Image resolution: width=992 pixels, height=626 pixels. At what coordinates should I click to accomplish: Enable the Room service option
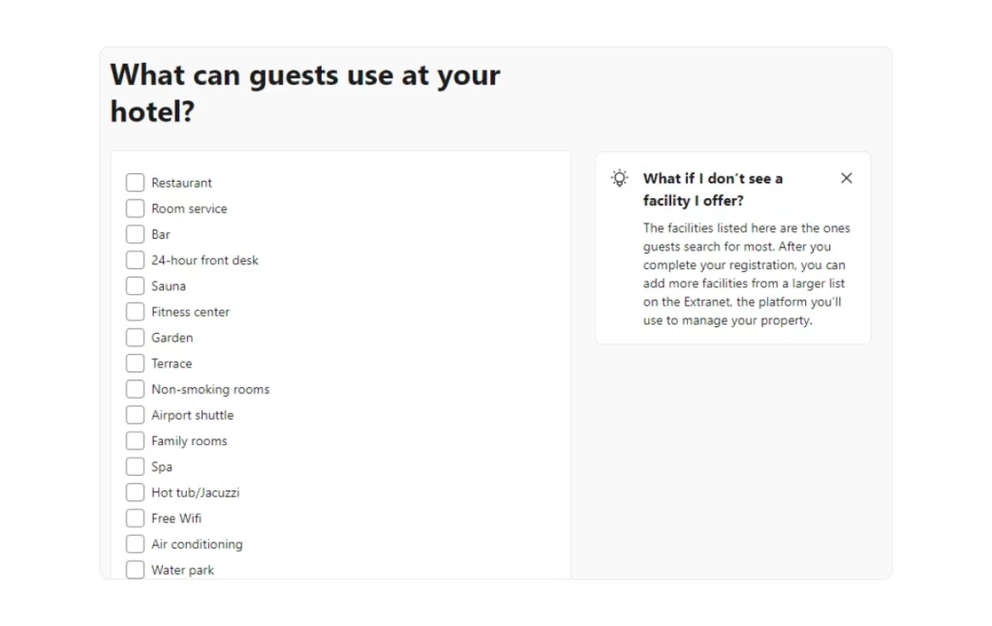[136, 209]
